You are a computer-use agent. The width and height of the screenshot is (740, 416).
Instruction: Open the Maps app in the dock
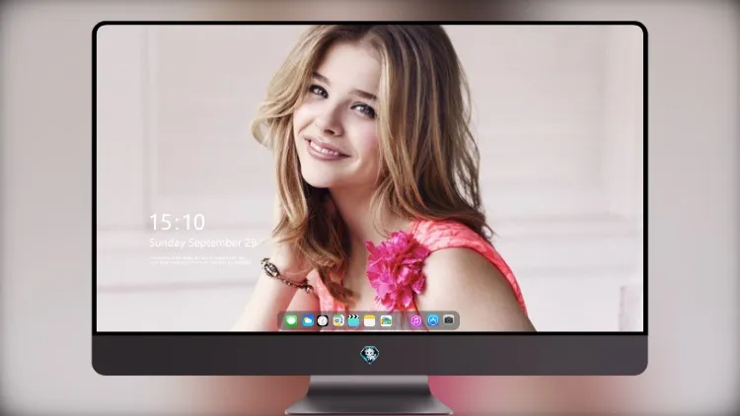coord(338,321)
